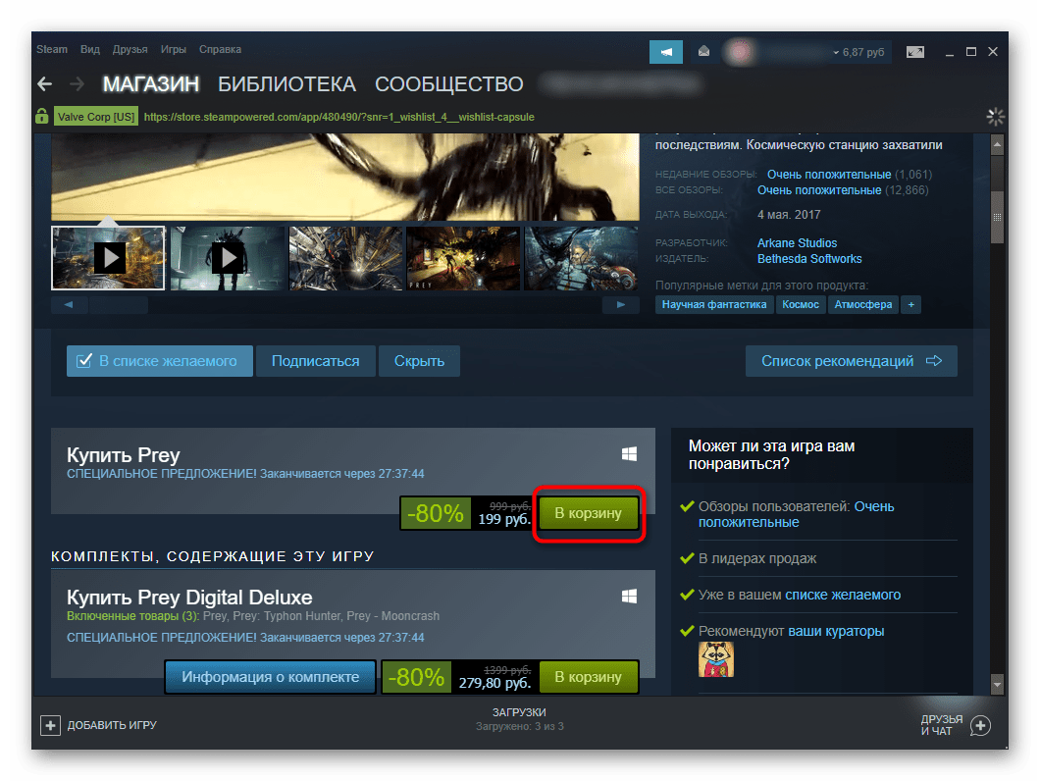Open the Друзья menu
The width and height of the screenshot is (1040, 781).
click(x=130, y=49)
